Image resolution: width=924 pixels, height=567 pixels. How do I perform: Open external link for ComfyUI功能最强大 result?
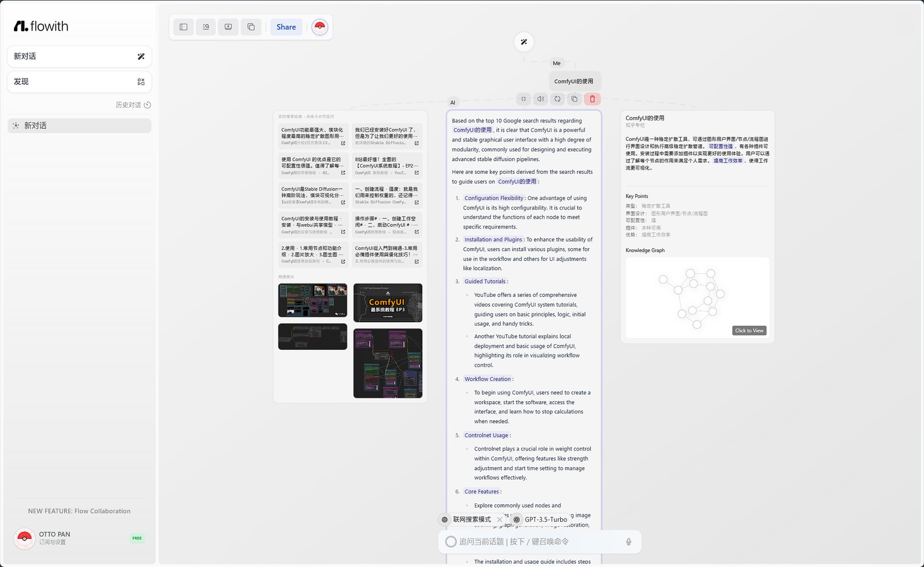tap(343, 143)
